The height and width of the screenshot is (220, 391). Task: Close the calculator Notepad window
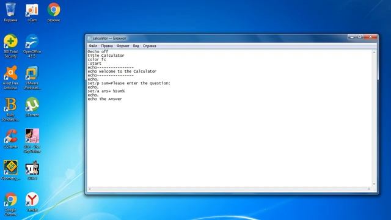pos(371,37)
